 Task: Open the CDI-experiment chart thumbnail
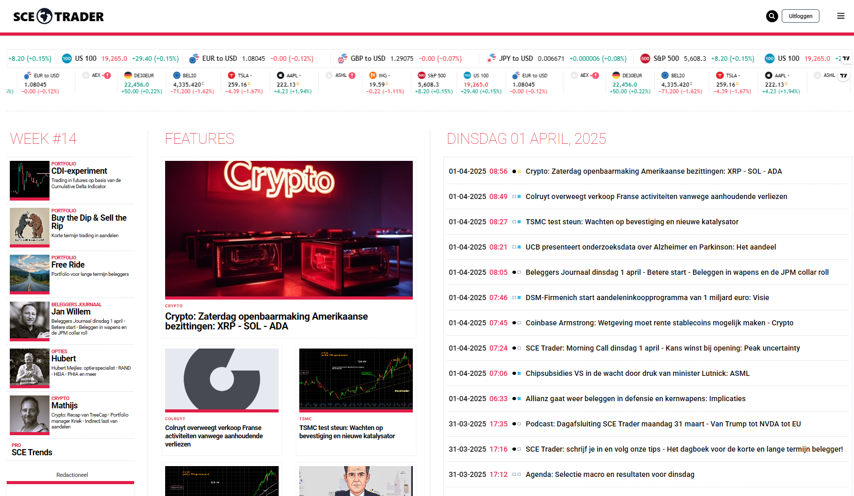[29, 180]
